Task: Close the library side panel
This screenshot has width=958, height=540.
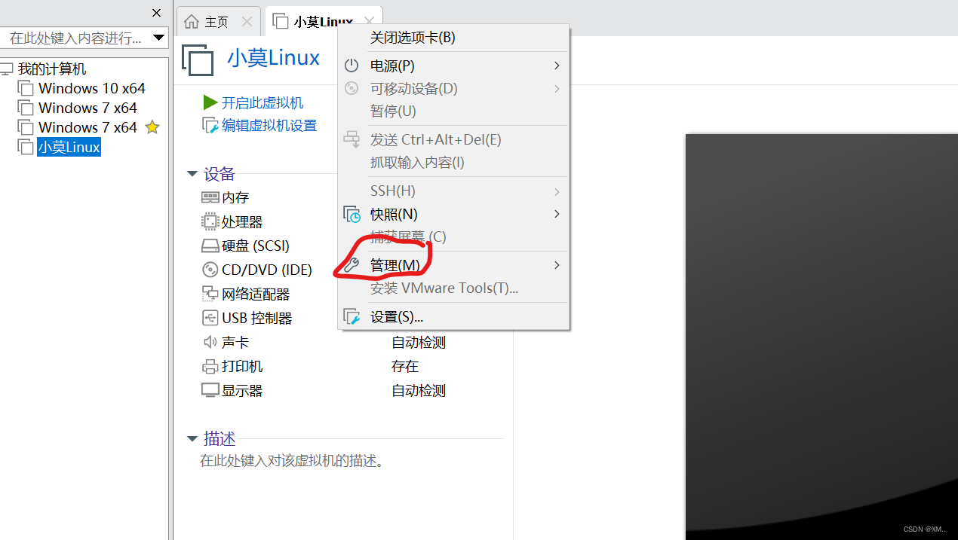Action: 157,13
